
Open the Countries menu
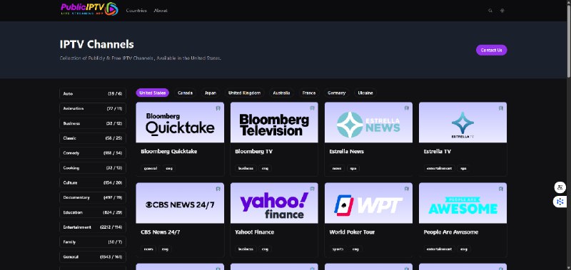136,11
